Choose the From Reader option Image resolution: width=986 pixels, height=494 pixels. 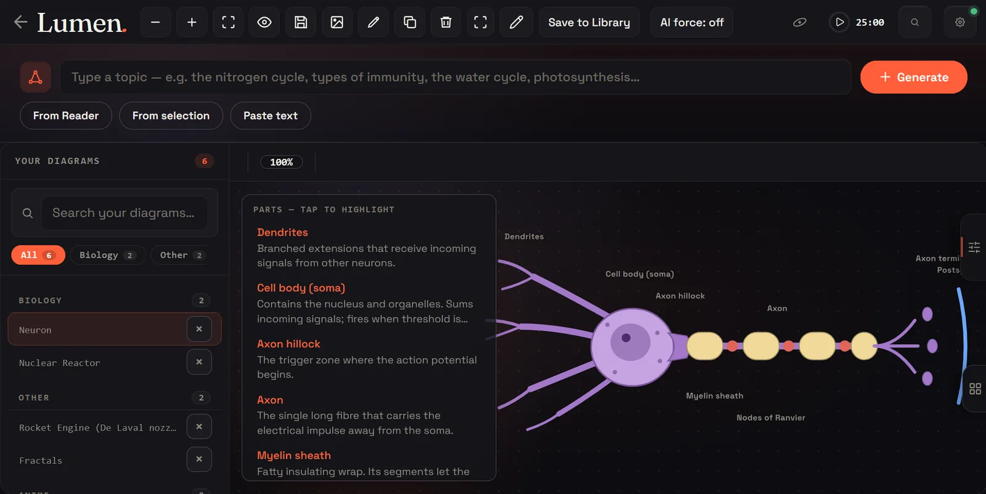click(x=66, y=116)
